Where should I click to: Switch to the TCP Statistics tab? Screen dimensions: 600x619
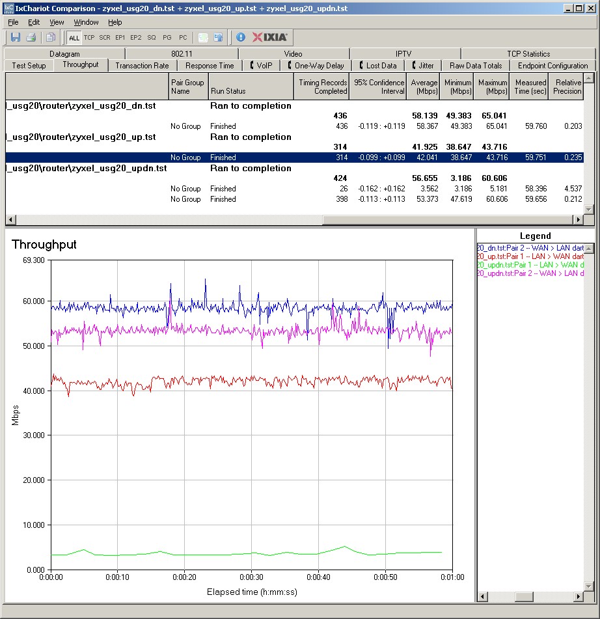(528, 53)
